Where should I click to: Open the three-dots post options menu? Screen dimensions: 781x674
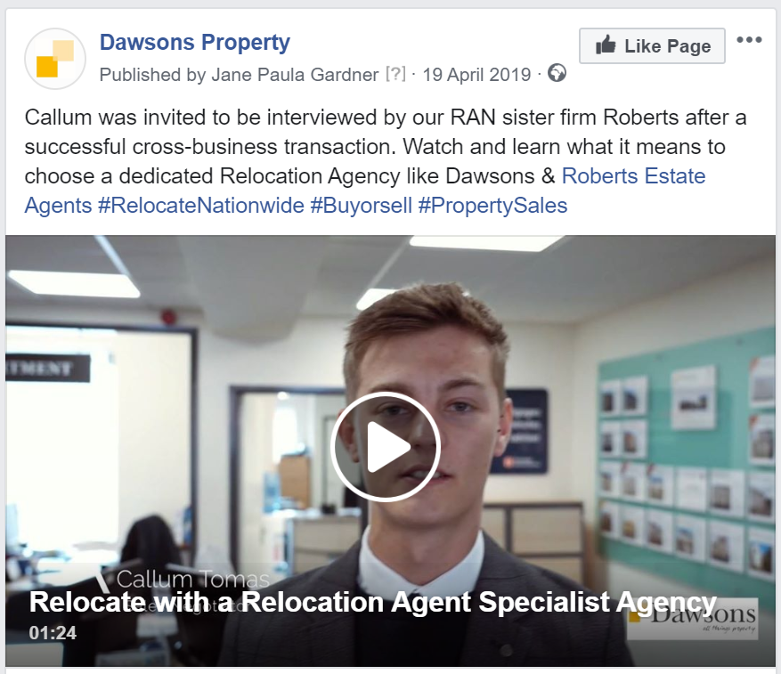pos(749,40)
